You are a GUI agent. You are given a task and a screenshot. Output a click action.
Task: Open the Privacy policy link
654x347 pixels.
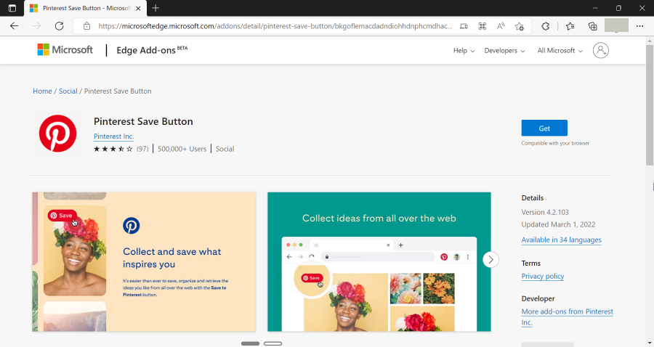pyautogui.click(x=543, y=276)
